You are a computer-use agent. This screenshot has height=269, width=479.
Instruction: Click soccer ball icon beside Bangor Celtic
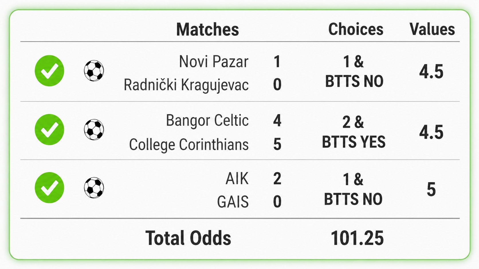click(94, 129)
